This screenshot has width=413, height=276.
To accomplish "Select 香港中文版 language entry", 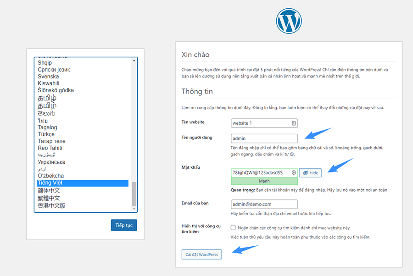I will pos(51,205).
